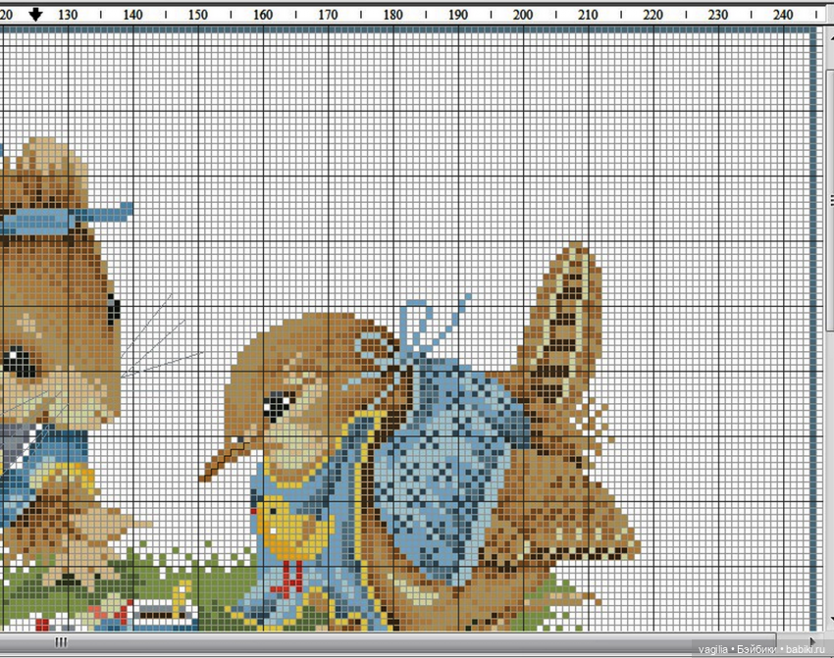Click the yellow chick in the pattern
Viewport: 834px width, 658px height.
point(286,527)
